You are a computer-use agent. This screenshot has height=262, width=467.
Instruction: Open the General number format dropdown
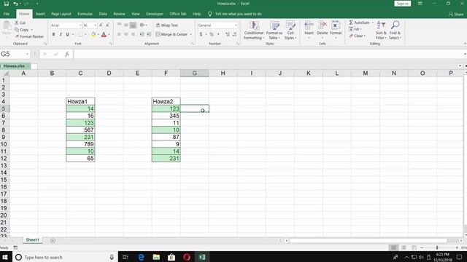pos(236,25)
